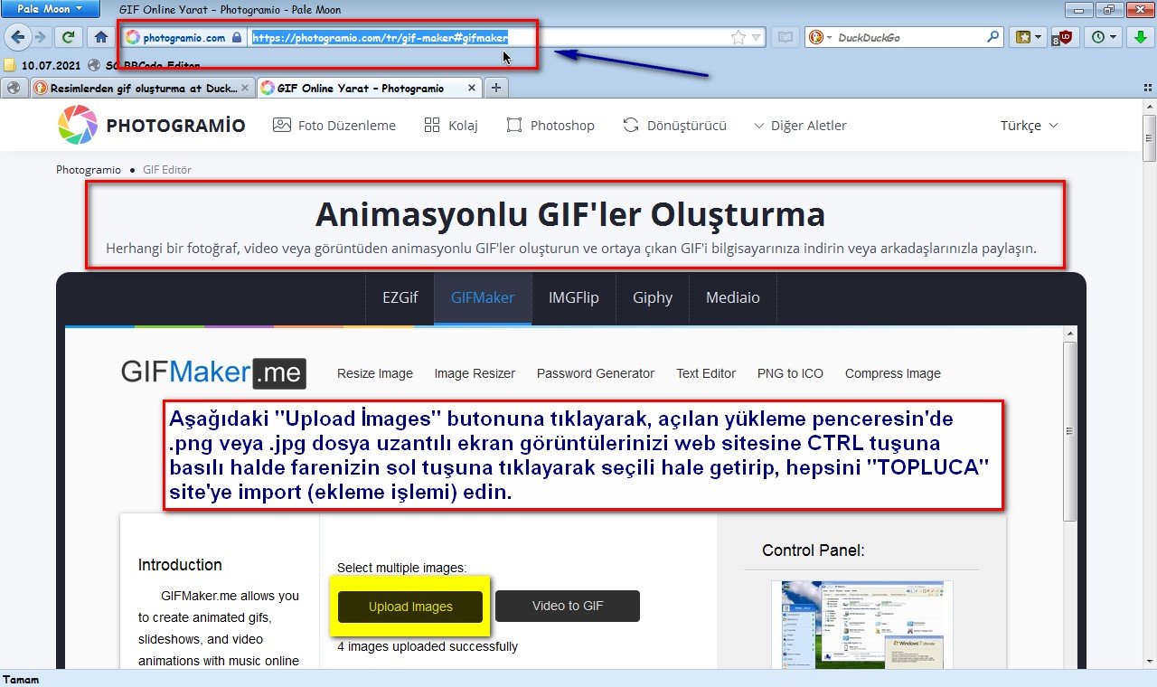The image size is (1157, 687).
Task: Open the Photoshop menu item
Action: pos(550,126)
